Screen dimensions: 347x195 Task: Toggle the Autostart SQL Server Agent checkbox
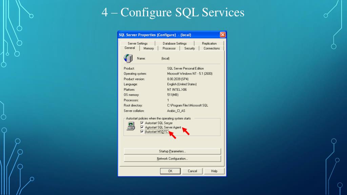click(142, 127)
